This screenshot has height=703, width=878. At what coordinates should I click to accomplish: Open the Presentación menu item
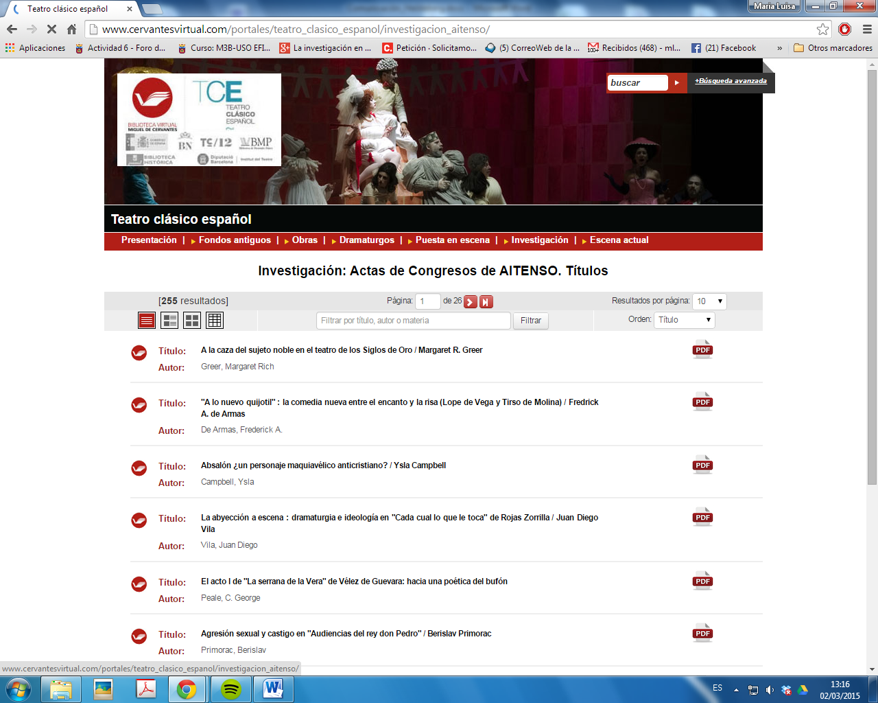pos(149,240)
